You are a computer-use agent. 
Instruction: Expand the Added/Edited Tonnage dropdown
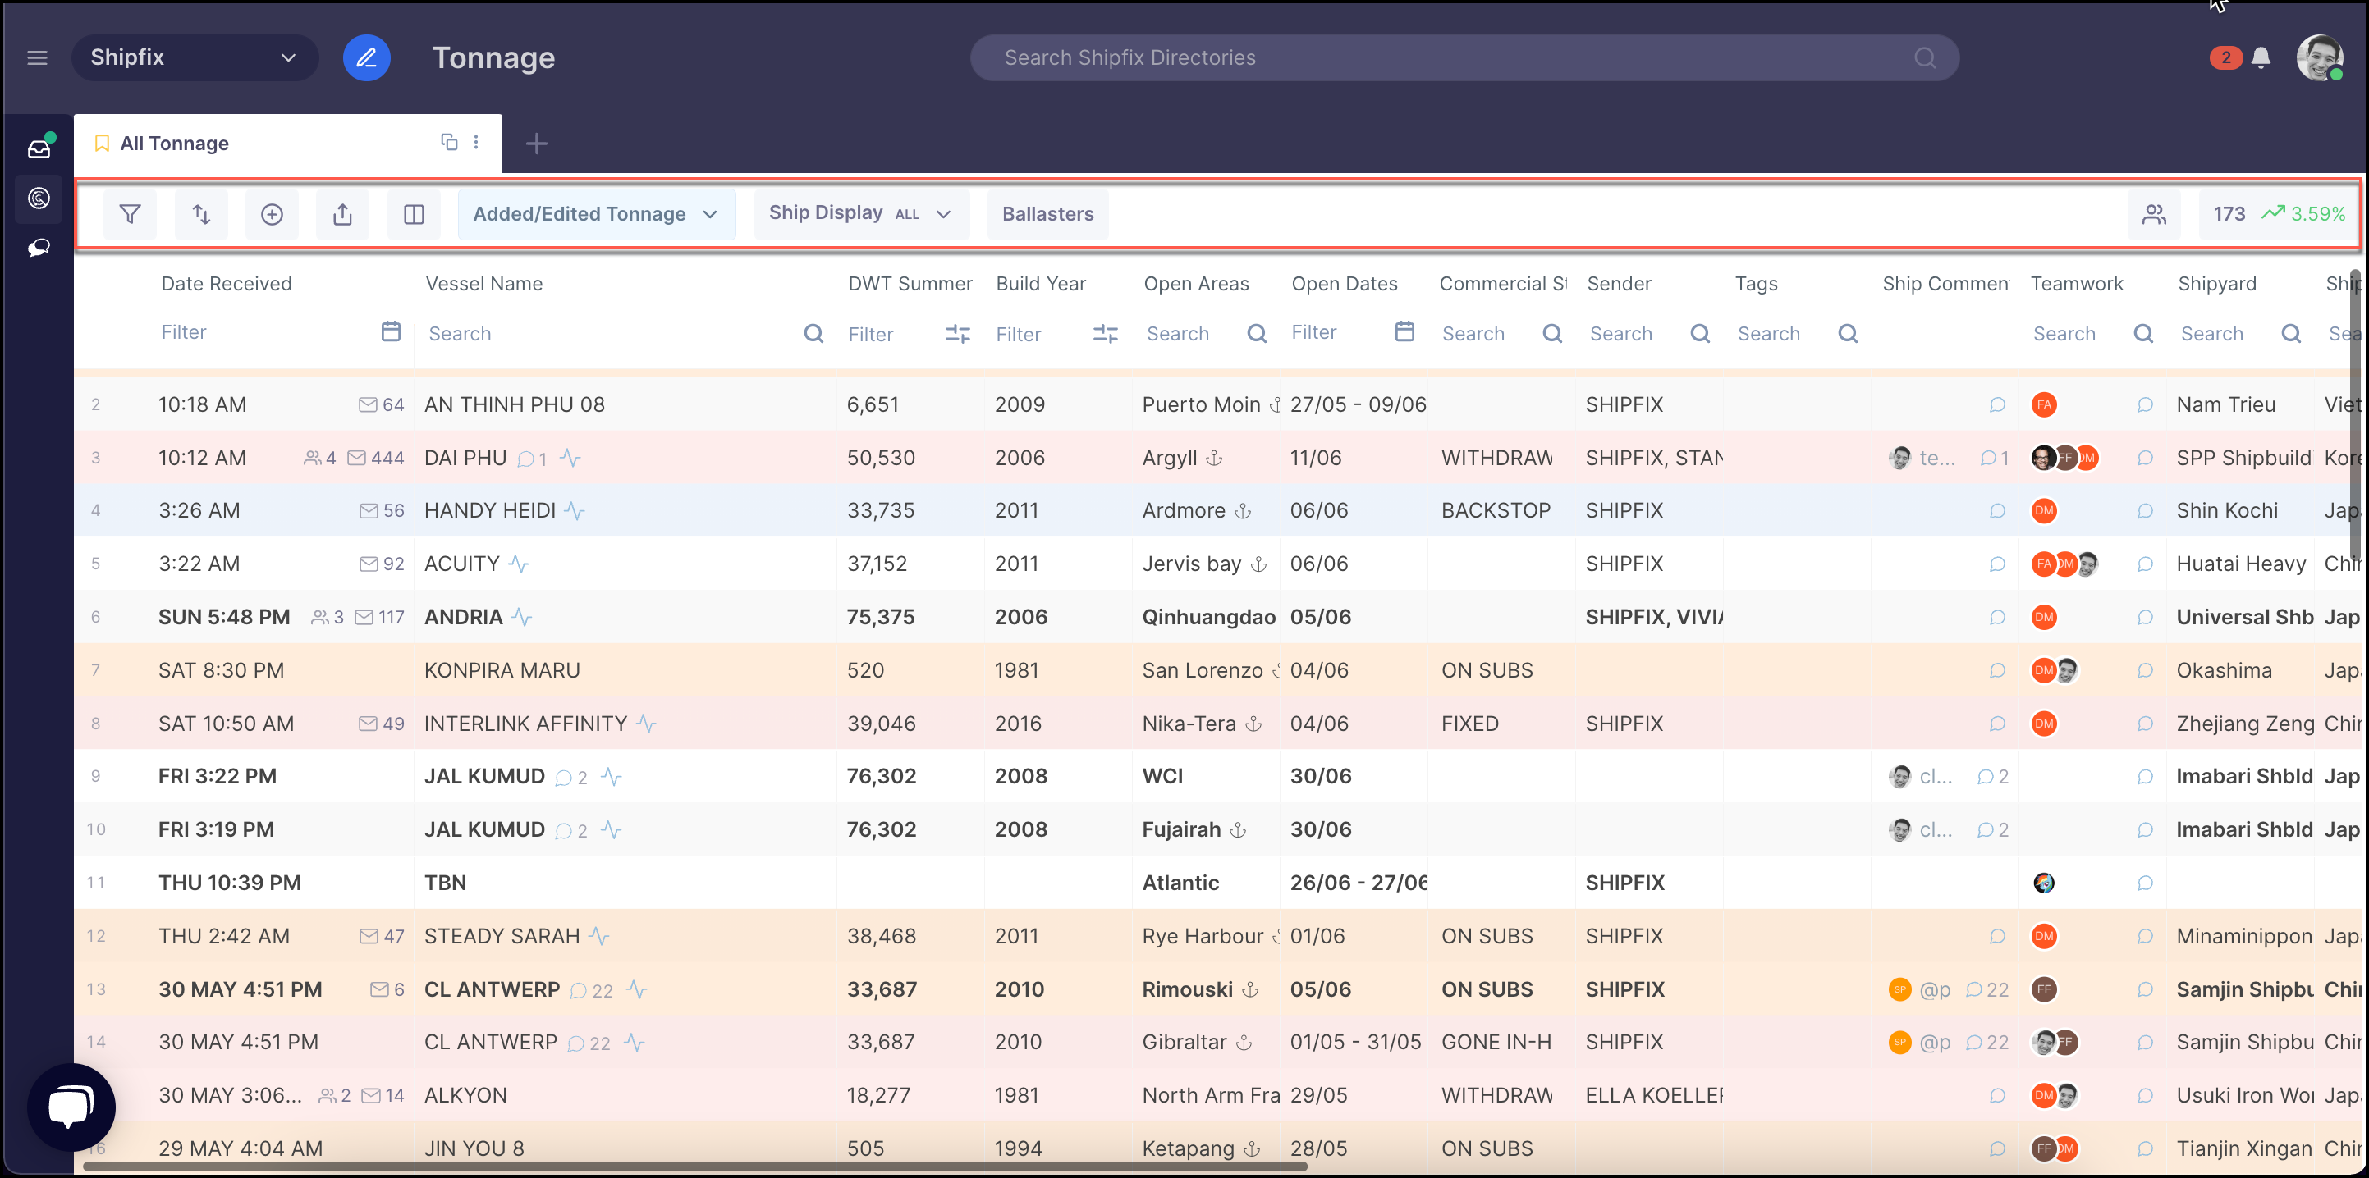pyautogui.click(x=596, y=214)
